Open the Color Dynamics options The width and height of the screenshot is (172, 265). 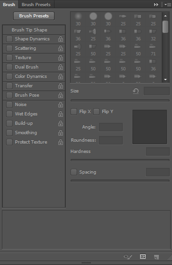(x=31, y=76)
